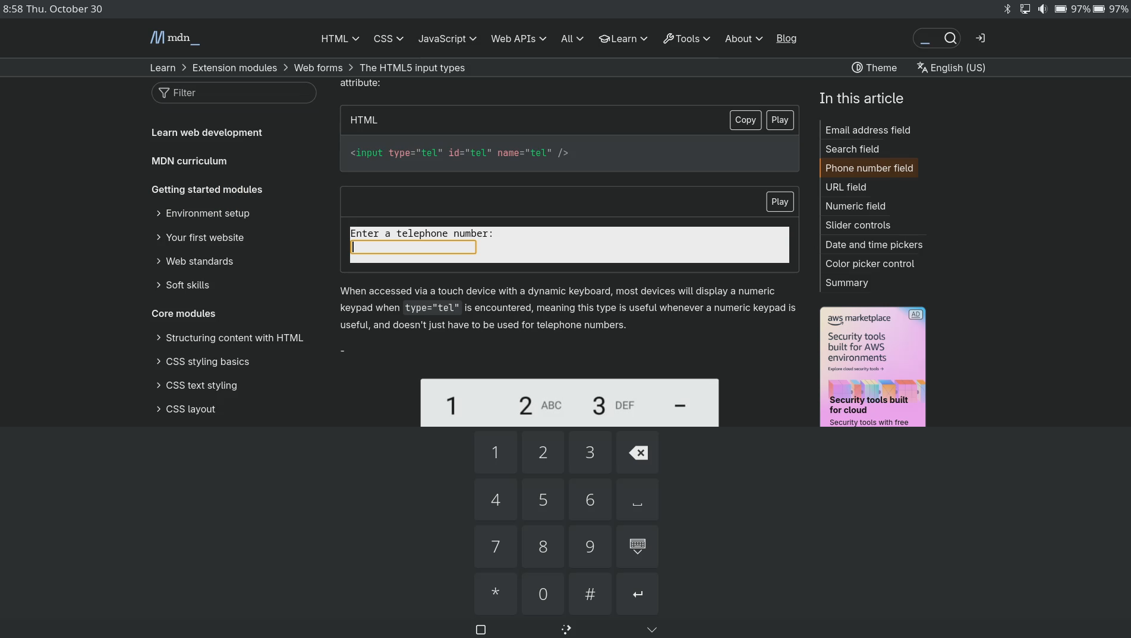
Task: Open the search magnifier icon
Action: click(x=950, y=38)
